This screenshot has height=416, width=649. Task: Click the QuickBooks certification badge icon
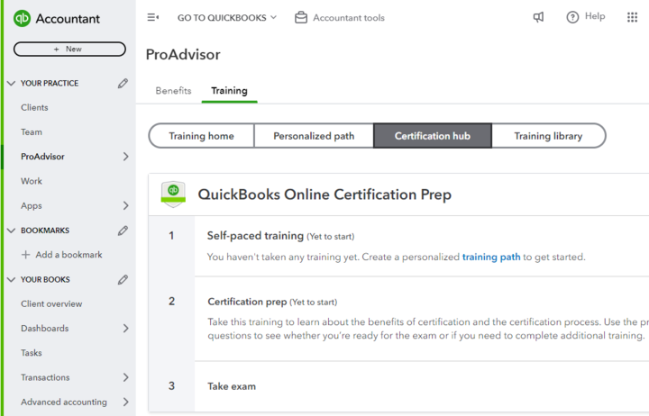[173, 194]
